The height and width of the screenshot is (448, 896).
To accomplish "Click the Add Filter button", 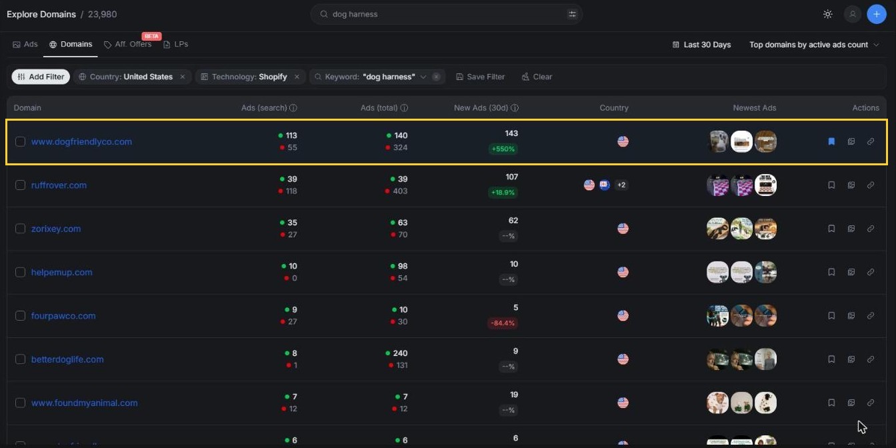I will (41, 77).
